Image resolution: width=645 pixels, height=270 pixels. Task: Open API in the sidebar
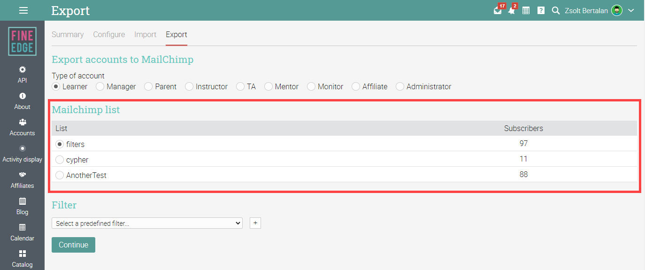[22, 75]
